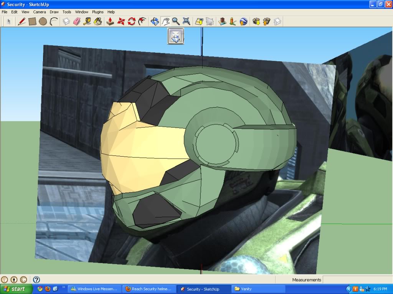Image resolution: width=393 pixels, height=294 pixels.
Task: Preview model in Google Earth
Action: (243, 21)
